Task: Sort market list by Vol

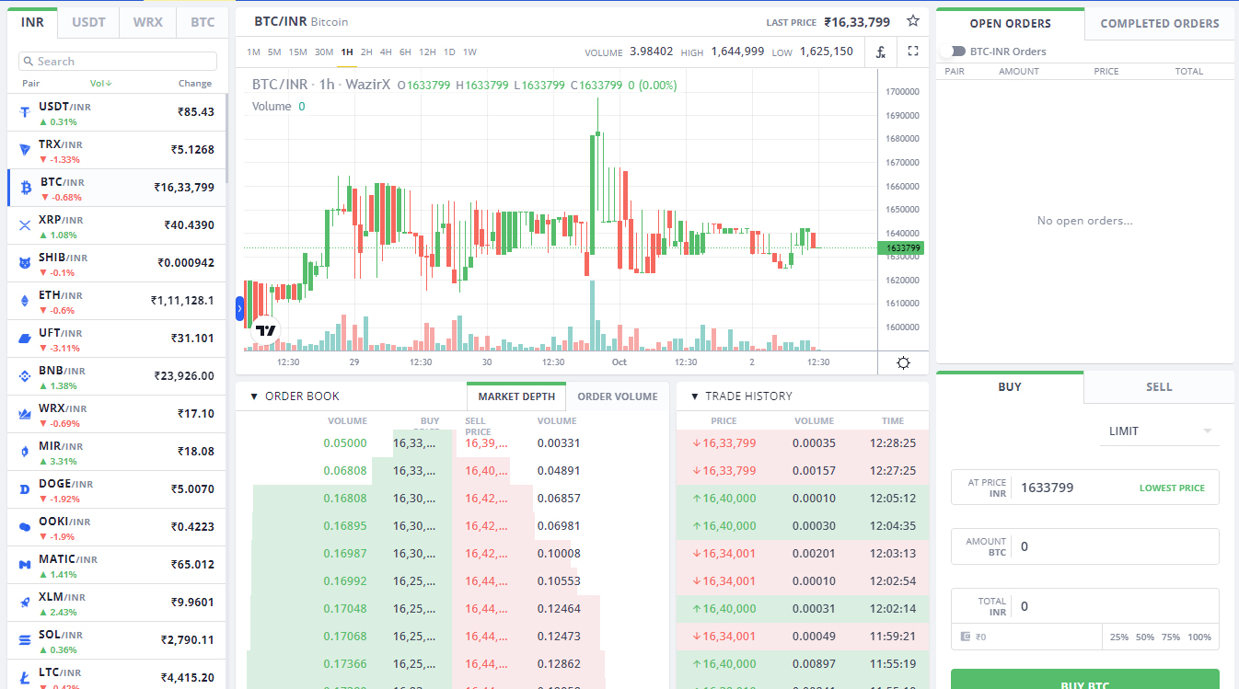Action: [x=100, y=84]
